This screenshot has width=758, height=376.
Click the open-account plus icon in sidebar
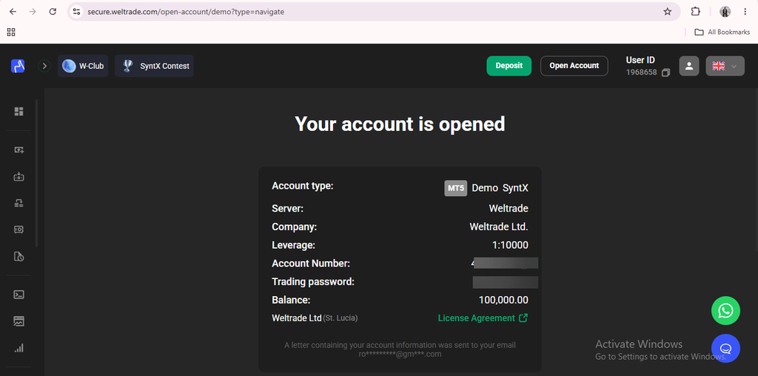pyautogui.click(x=19, y=150)
